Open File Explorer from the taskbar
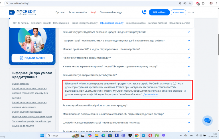219x139 pixels. click(x=96, y=135)
